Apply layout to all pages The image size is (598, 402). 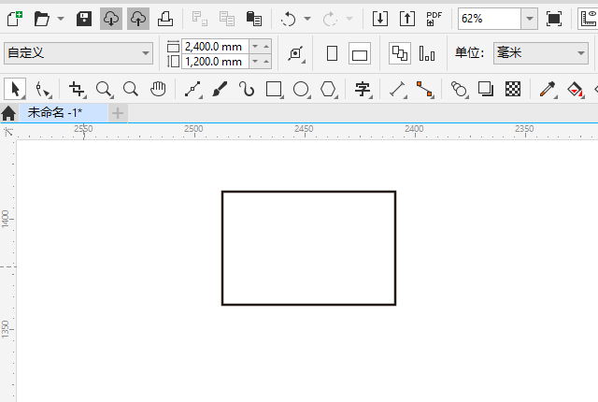coord(400,53)
